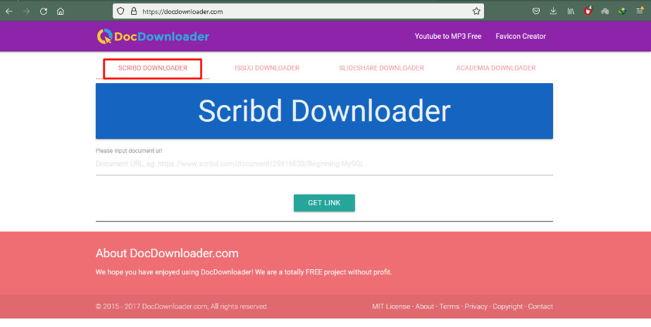
Task: Switch to the Issuu Downloader tab
Action: (x=267, y=68)
